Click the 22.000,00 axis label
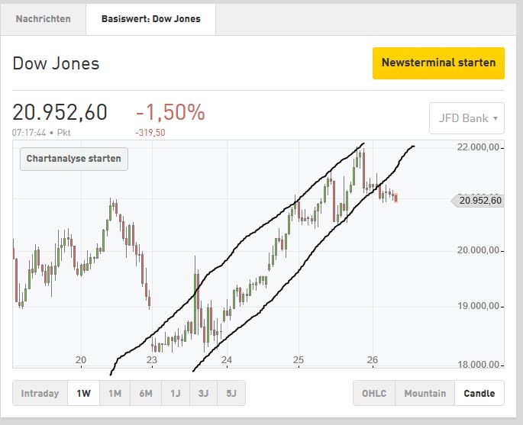Viewport: 523px width, 425px height. click(481, 147)
